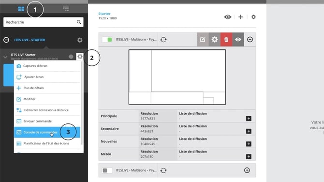The width and height of the screenshot is (324, 182).
Task: Toggle the green switch of first Multizone
Action: pyautogui.click(x=107, y=40)
